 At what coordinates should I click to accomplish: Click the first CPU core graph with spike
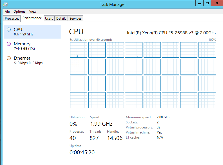point(79,50)
